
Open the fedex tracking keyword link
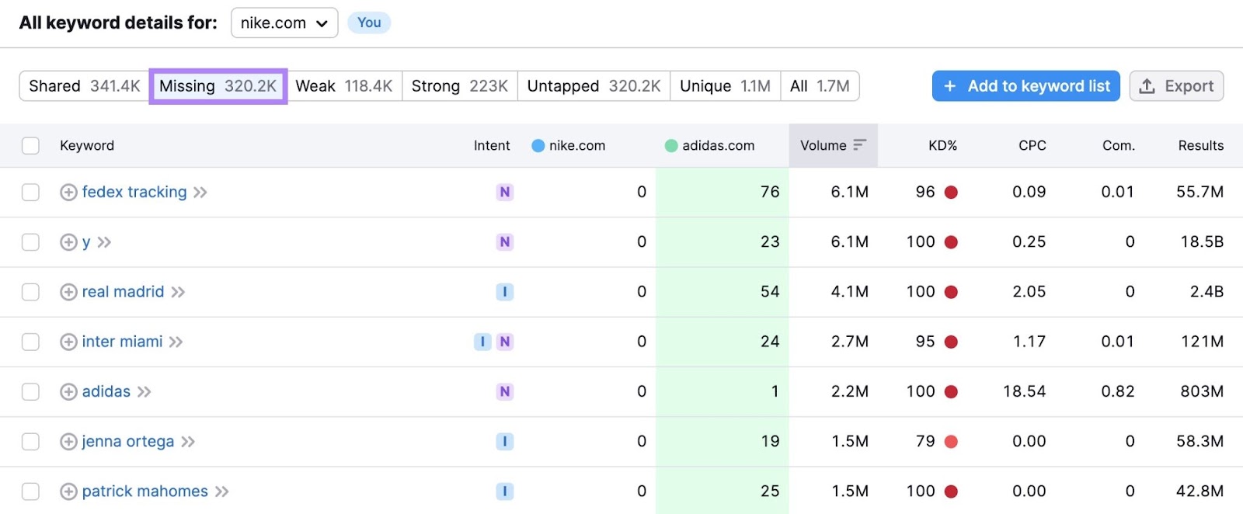point(134,193)
